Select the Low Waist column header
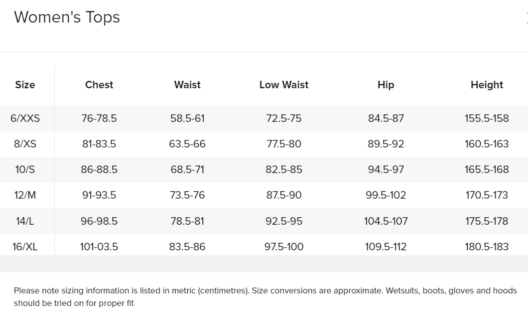 point(284,85)
